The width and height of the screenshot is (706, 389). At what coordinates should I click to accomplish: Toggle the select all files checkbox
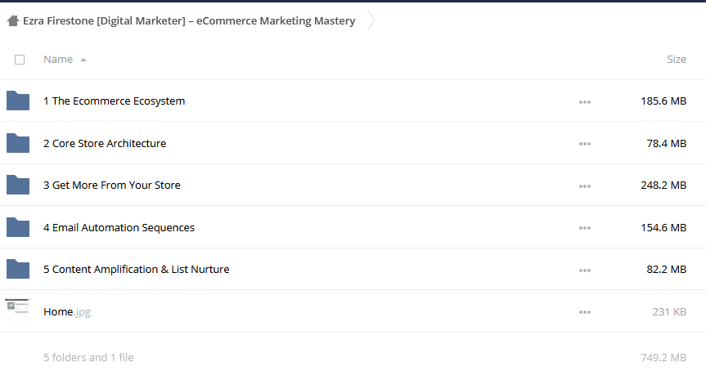(20, 60)
